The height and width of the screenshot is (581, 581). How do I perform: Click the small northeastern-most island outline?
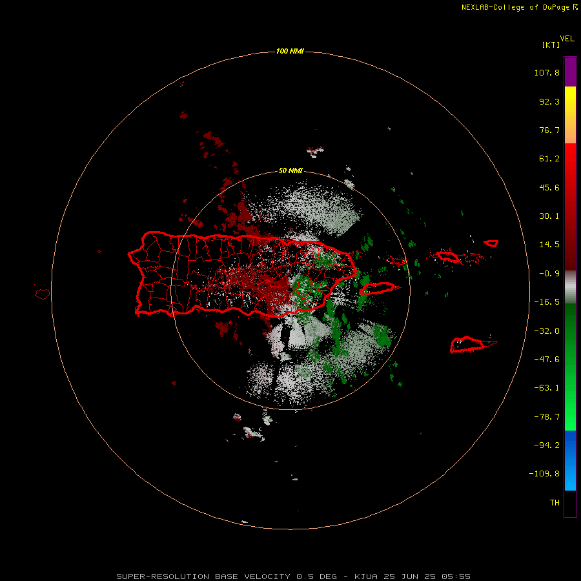[491, 243]
